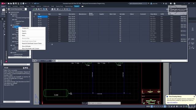Click the Save icon in Quick Access toolbar

(13, 3)
